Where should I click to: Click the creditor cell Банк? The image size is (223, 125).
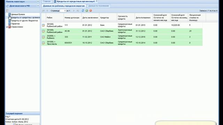pos(102,25)
